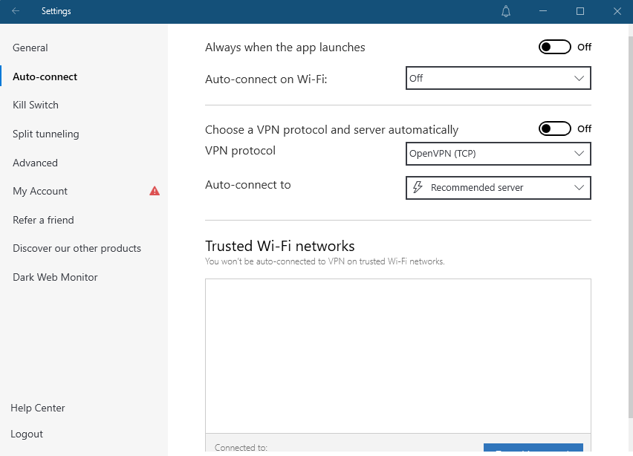The height and width of the screenshot is (456, 633).
Task: Switch to Advanced settings
Action: tap(35, 163)
